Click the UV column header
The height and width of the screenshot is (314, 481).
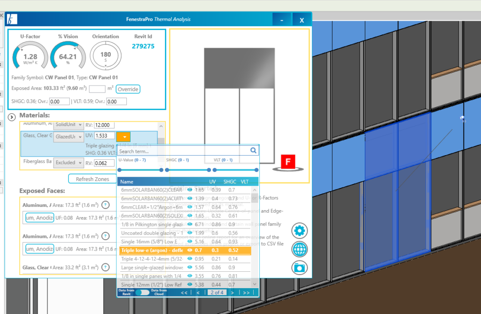212,182
